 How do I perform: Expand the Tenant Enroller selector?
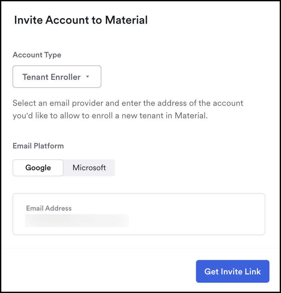(57, 77)
